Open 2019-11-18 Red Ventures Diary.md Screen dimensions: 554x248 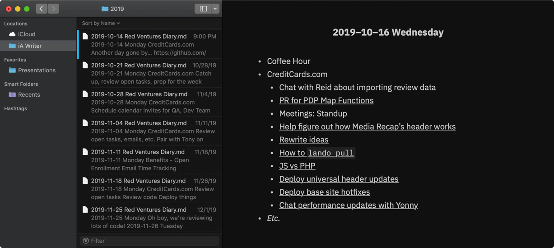point(149,189)
